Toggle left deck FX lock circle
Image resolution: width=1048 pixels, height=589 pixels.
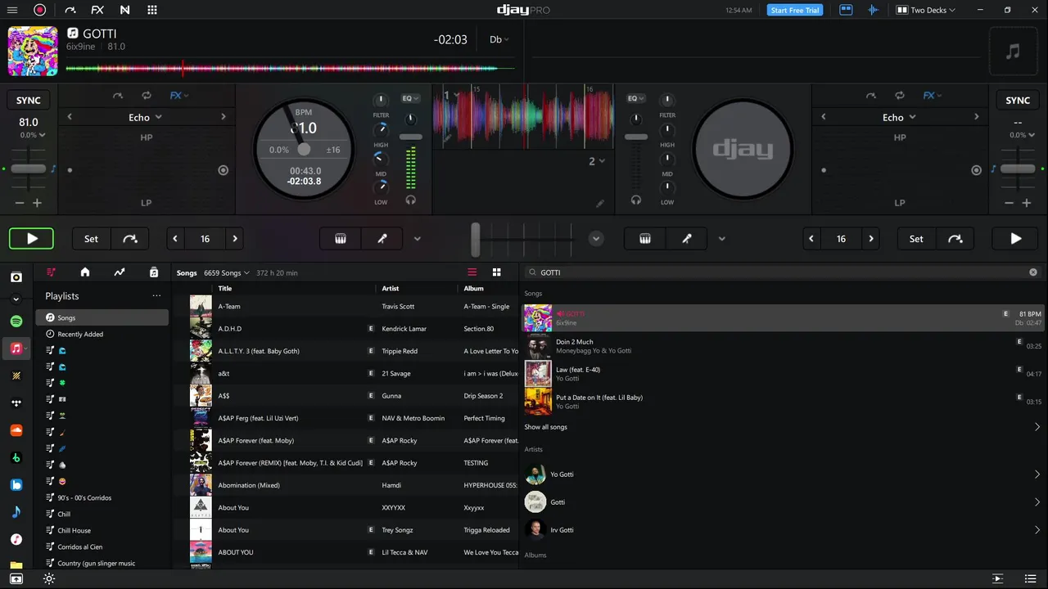point(223,170)
